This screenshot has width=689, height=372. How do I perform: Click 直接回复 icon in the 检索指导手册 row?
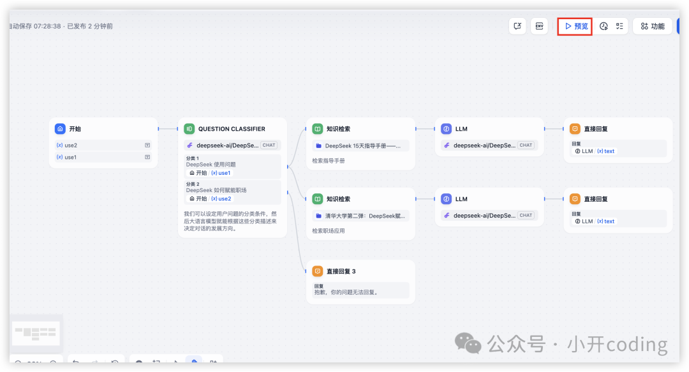click(575, 129)
